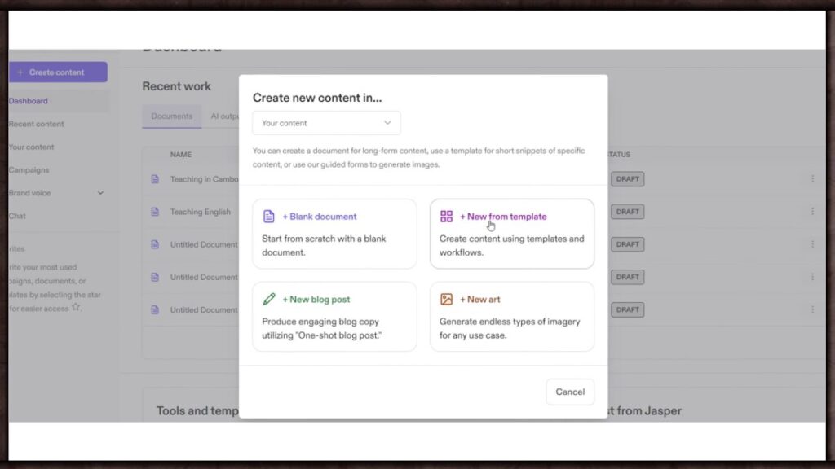
Task: Click document icon beside Teaching English
Action: point(155,212)
